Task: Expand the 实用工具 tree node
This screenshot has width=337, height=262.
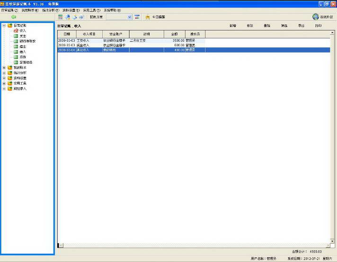Action: 4,83
